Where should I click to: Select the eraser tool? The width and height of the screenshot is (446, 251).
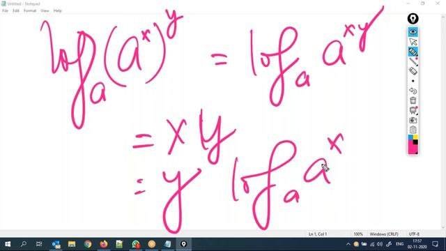pyautogui.click(x=413, y=71)
